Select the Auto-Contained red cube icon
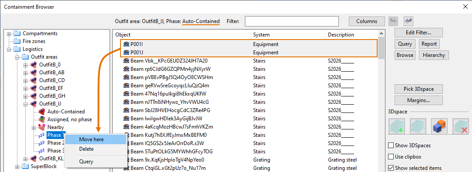Screen dimensions: 472x172 point(42,112)
